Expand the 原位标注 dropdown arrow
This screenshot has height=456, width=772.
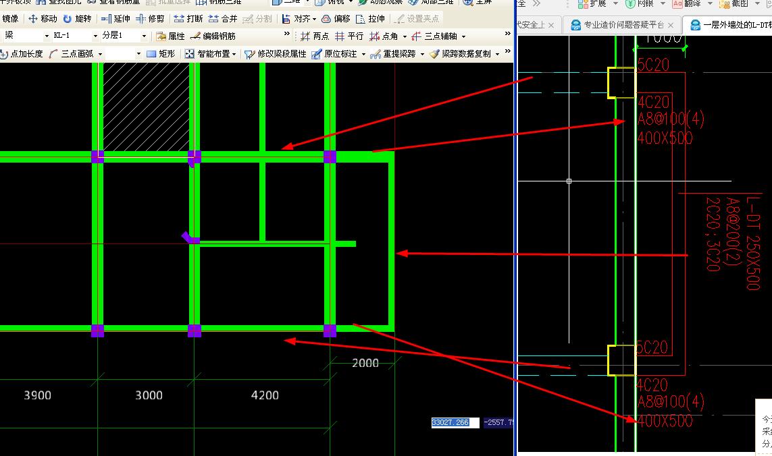(363, 54)
